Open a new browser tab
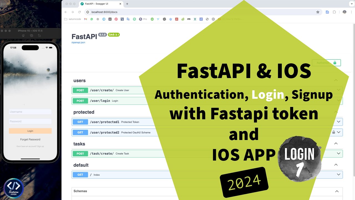Image resolution: width=355 pixels, height=200 pixels. click(x=127, y=4)
